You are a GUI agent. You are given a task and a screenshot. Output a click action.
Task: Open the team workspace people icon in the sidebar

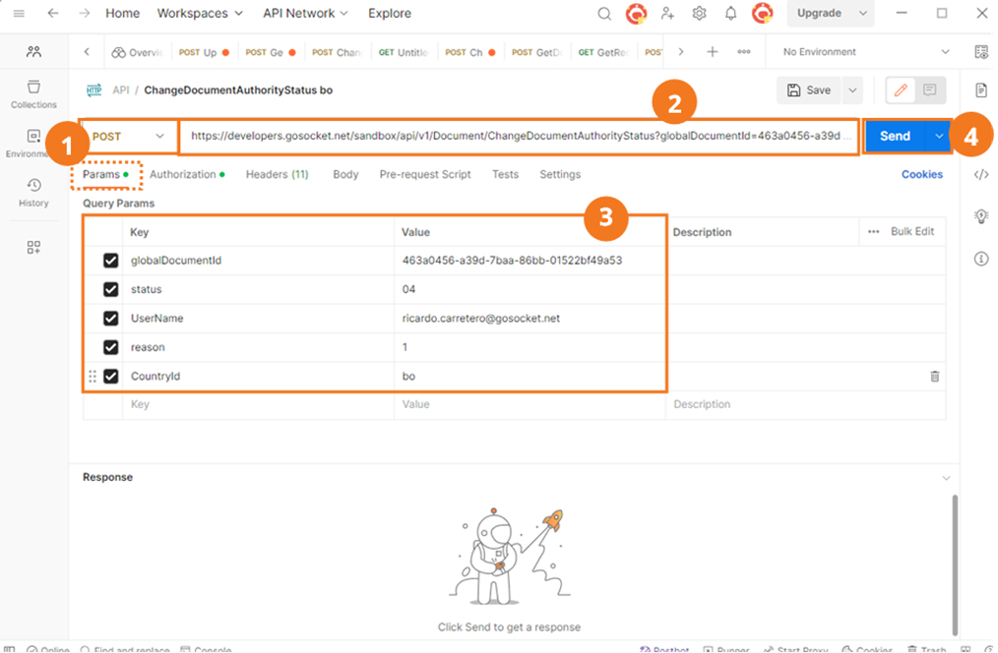click(33, 52)
